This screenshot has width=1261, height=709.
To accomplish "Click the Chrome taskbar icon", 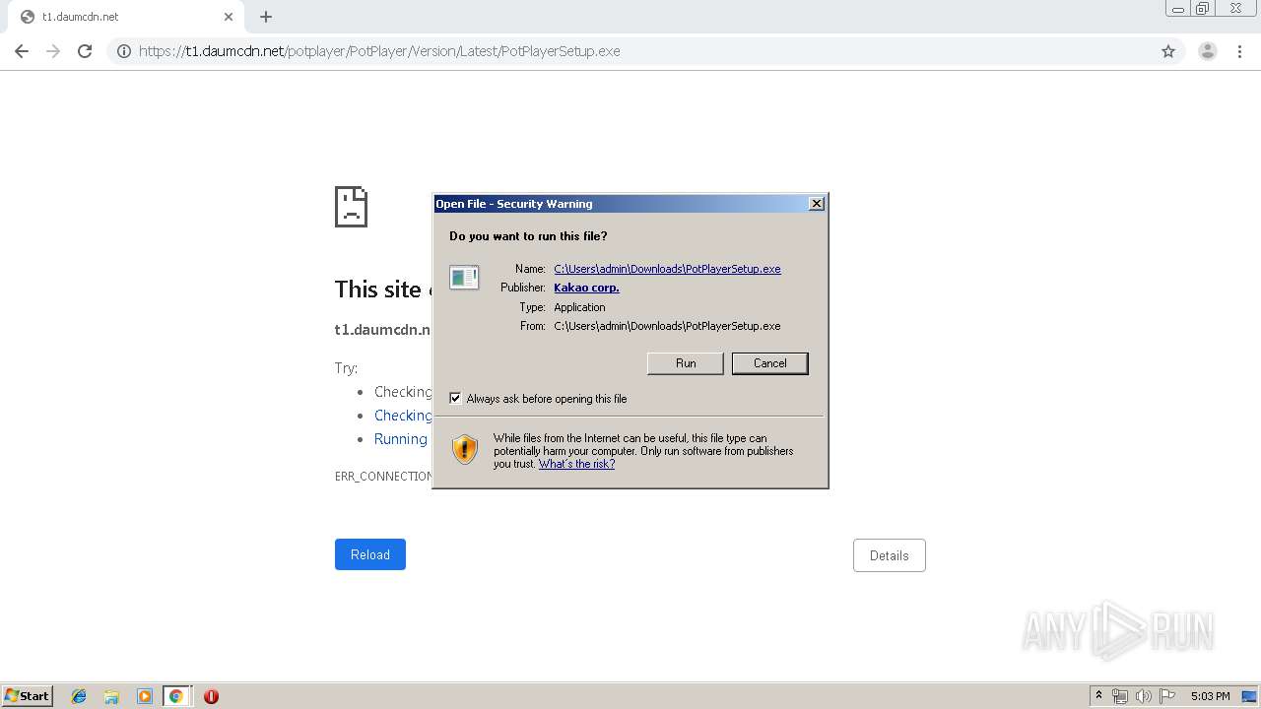I will tap(176, 696).
